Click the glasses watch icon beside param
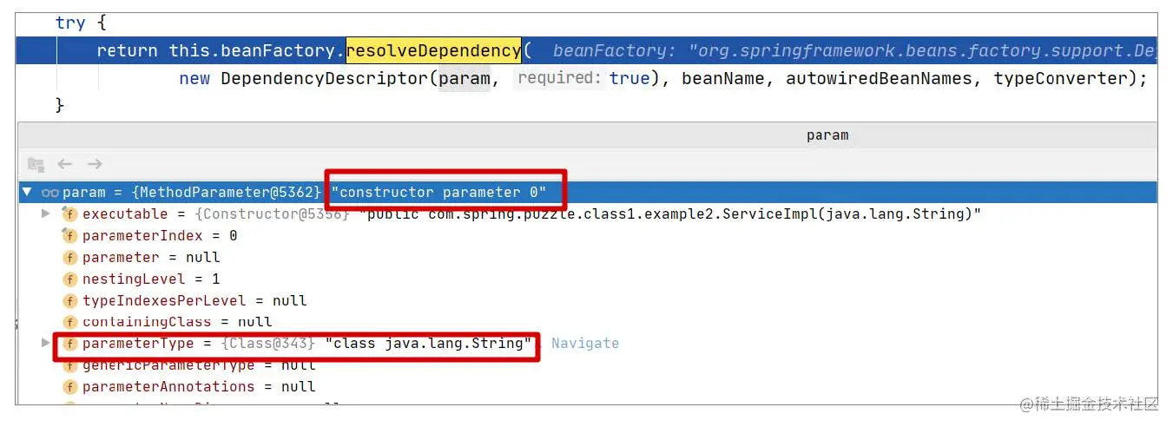The width and height of the screenshot is (1173, 427). [x=49, y=193]
